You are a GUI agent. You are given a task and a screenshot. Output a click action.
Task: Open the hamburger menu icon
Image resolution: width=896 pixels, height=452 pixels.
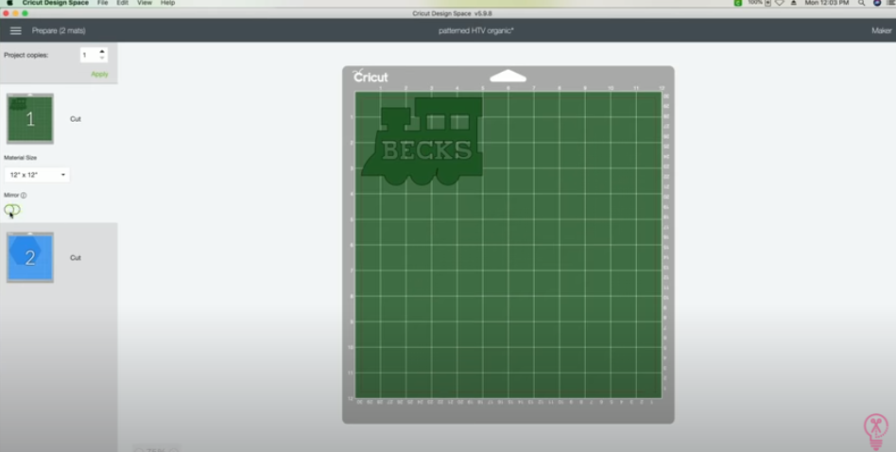pyautogui.click(x=15, y=31)
